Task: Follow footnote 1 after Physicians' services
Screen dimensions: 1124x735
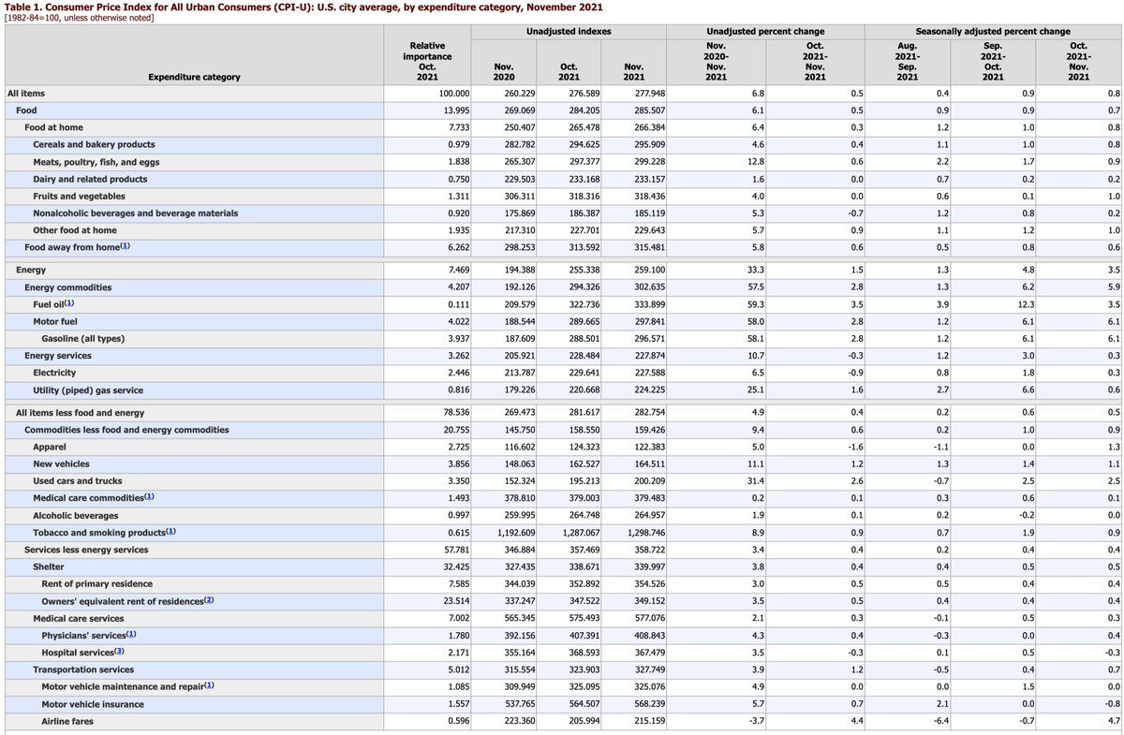Action: [x=132, y=635]
